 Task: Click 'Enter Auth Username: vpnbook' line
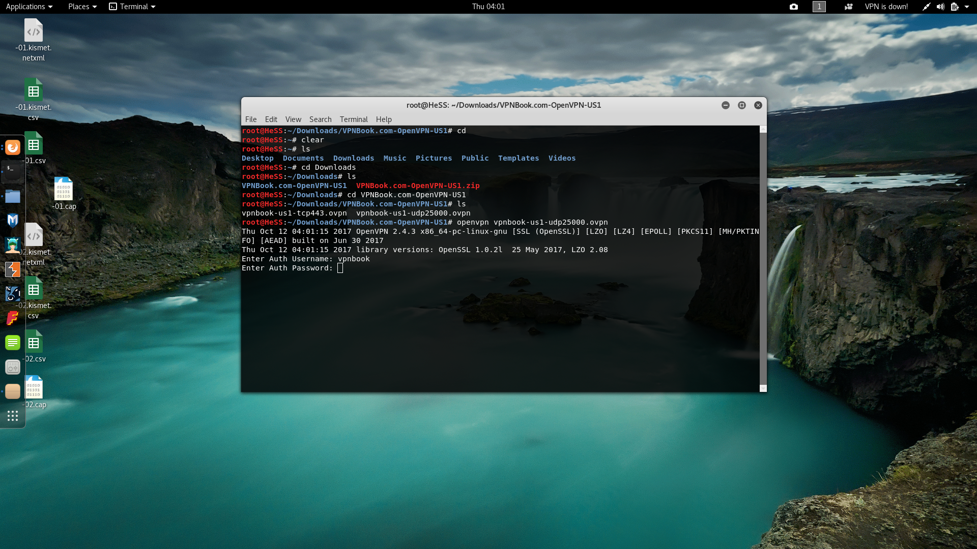(306, 259)
